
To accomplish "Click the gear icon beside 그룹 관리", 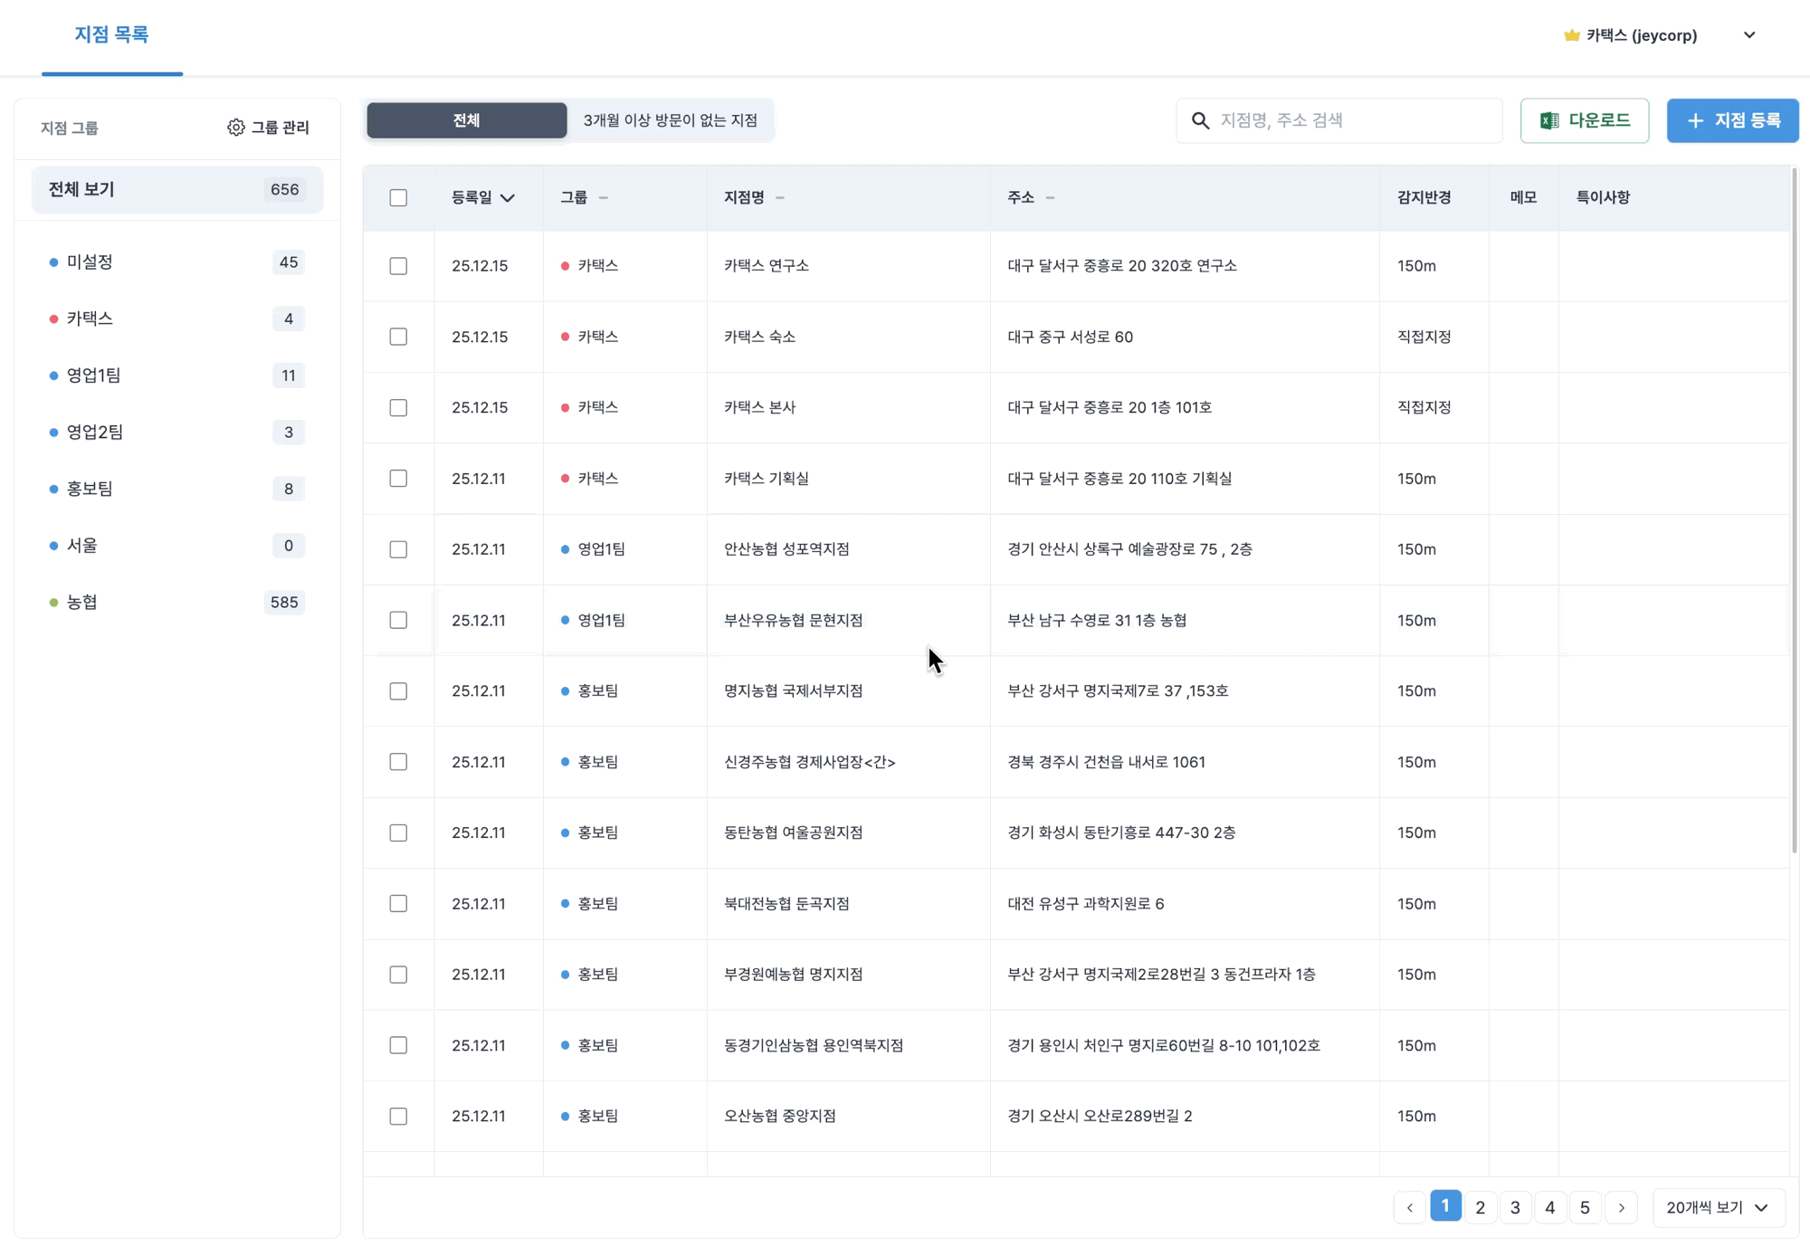I will click(235, 128).
